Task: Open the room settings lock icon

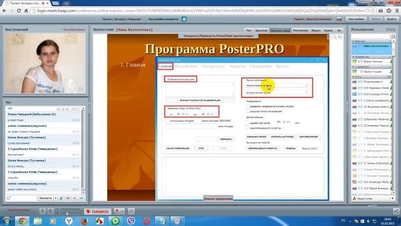Action: coord(184,19)
